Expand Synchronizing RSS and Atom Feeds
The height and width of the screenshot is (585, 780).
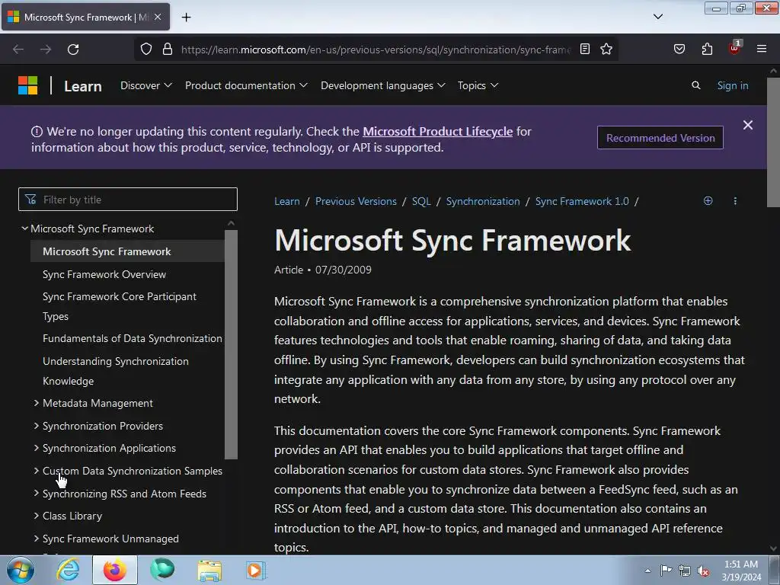point(37,494)
